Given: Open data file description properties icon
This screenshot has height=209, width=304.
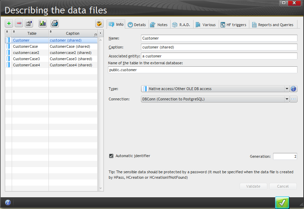Looking at the screenshot, I should click(29, 23).
